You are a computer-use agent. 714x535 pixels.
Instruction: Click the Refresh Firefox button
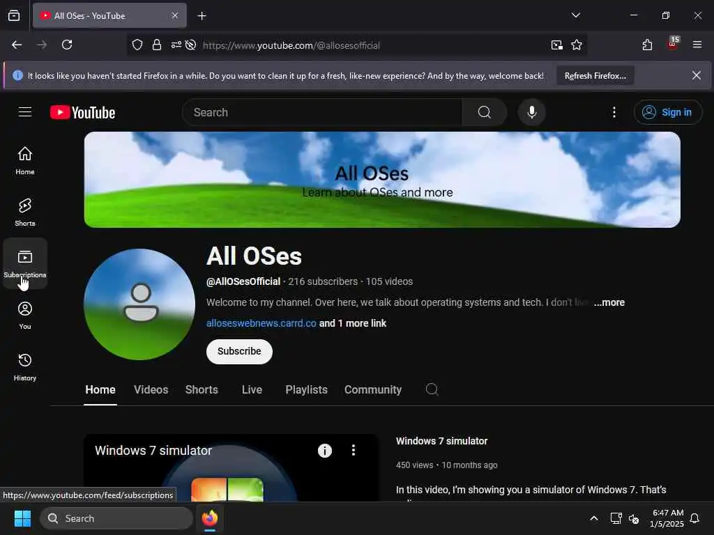[595, 75]
